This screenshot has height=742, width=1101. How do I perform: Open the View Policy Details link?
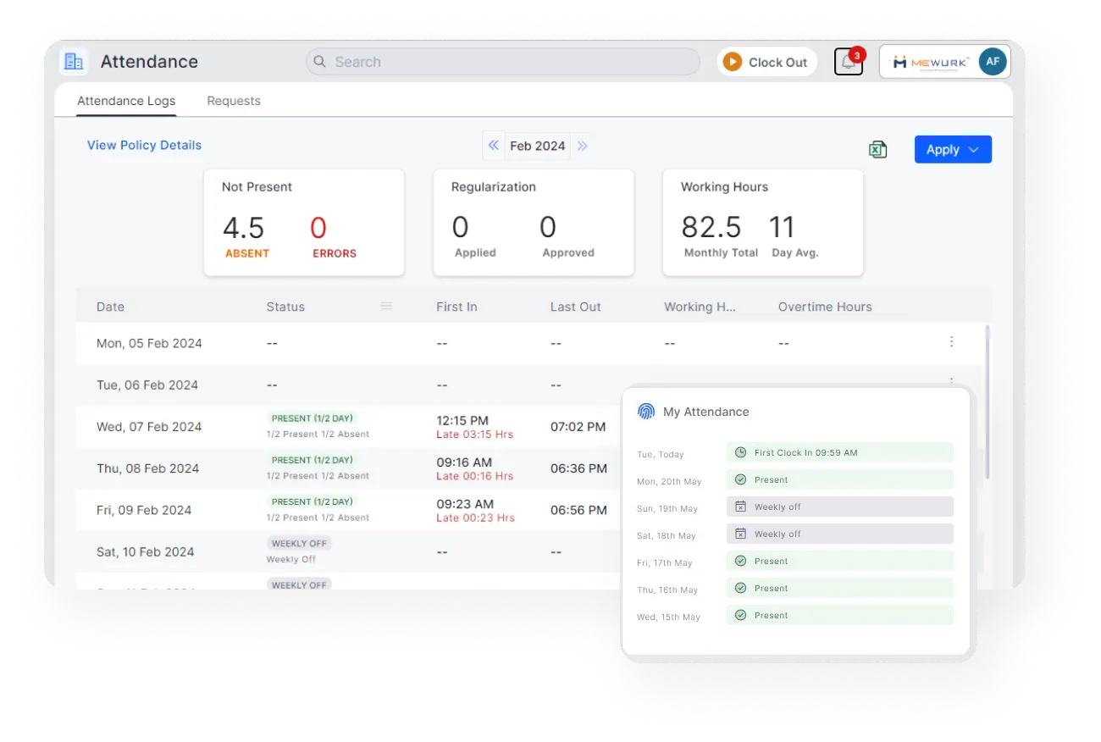144,145
